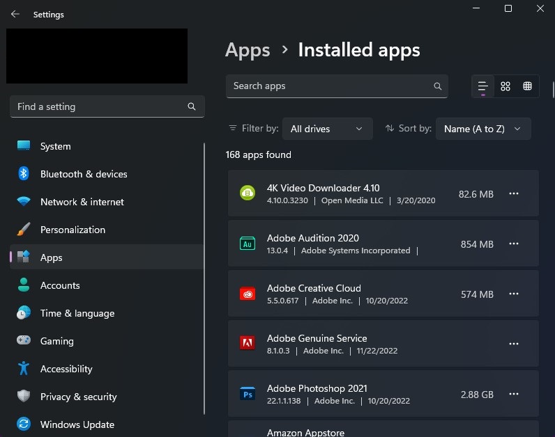Click the Adobe Creative Cloud name
The width and height of the screenshot is (555, 437).
(x=314, y=288)
